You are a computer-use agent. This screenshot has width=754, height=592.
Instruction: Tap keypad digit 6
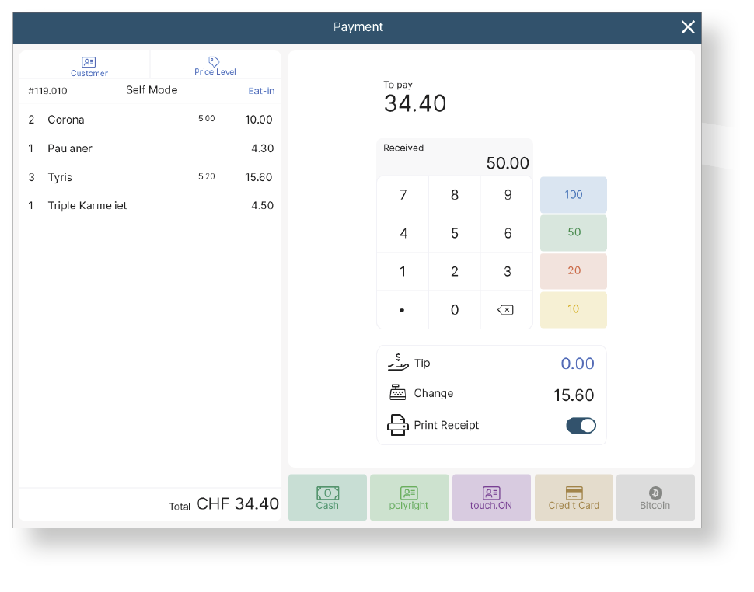(508, 234)
